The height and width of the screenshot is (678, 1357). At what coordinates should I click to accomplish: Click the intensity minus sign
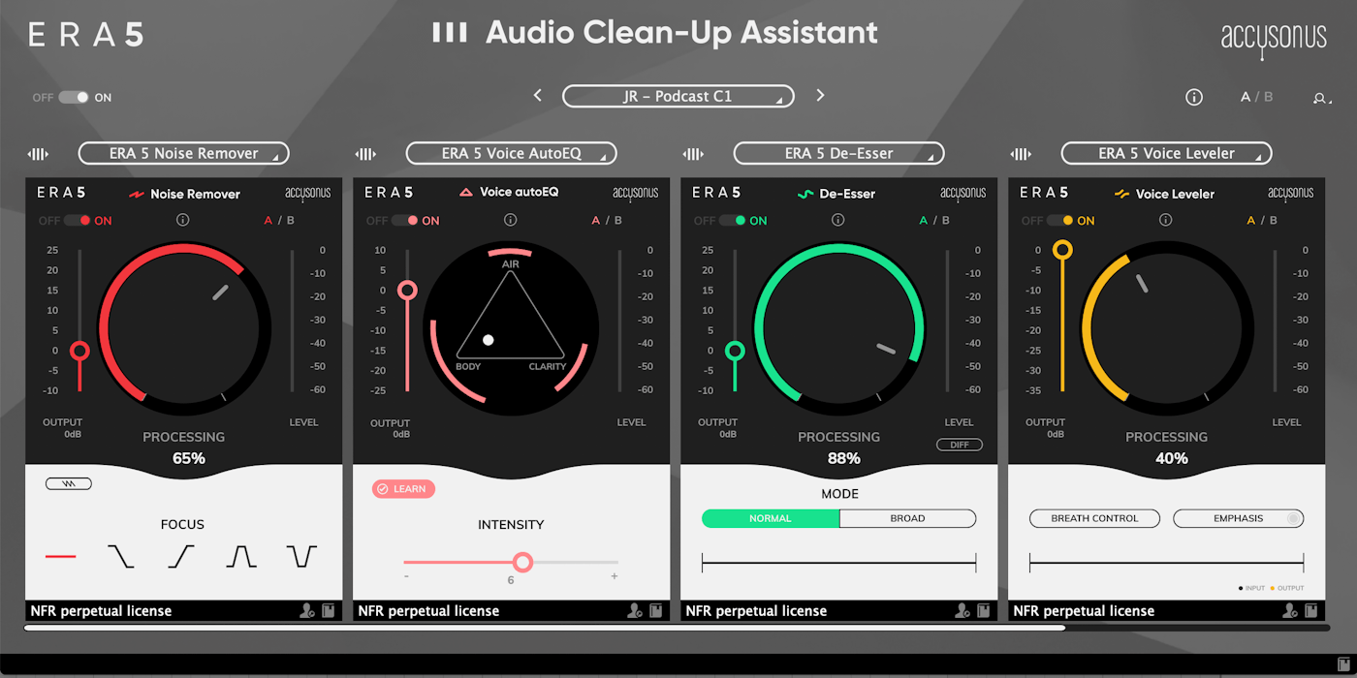406,576
